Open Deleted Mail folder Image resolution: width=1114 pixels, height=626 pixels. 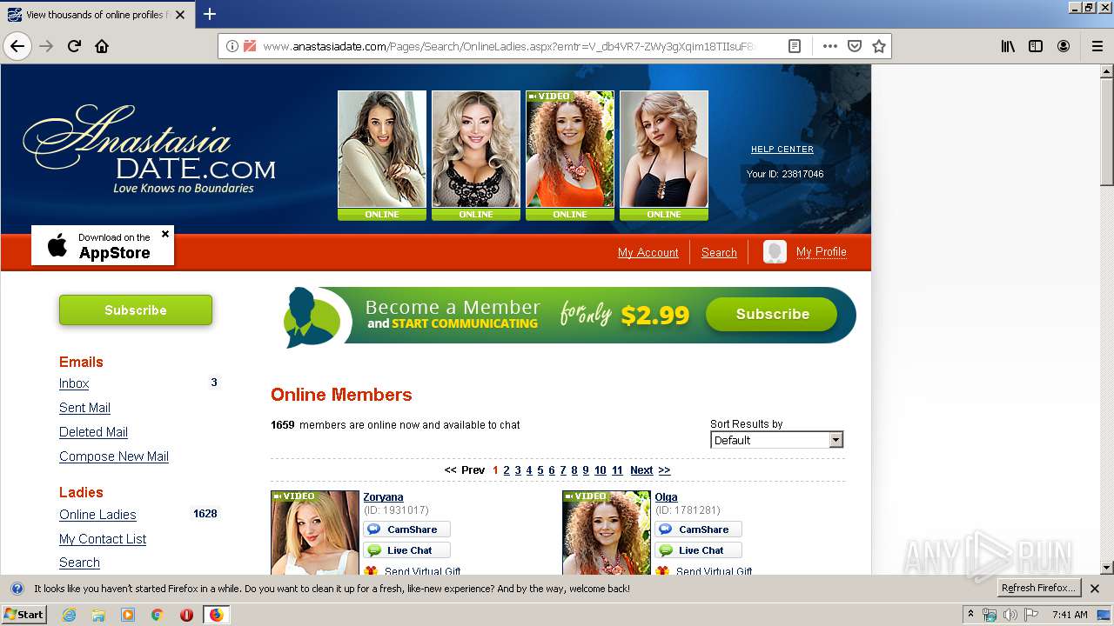pyautogui.click(x=93, y=432)
